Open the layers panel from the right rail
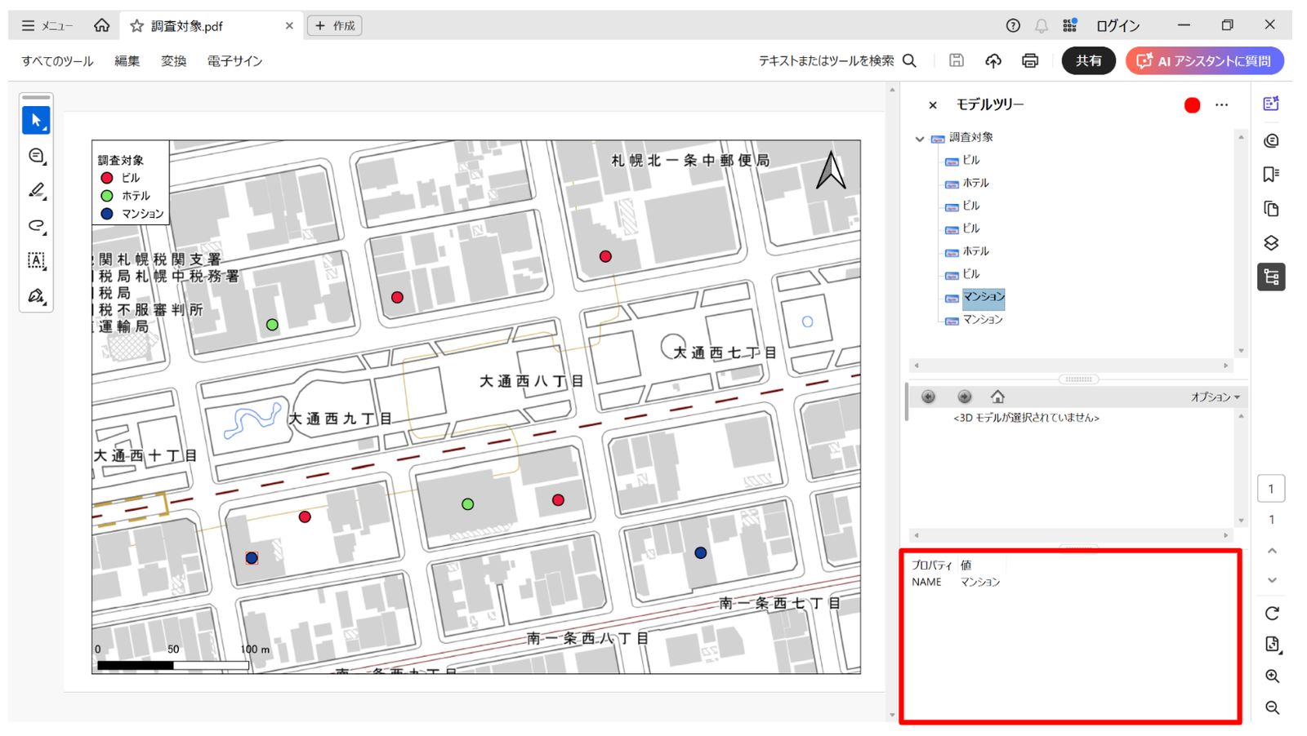This screenshot has height=736, width=1307. [x=1271, y=243]
